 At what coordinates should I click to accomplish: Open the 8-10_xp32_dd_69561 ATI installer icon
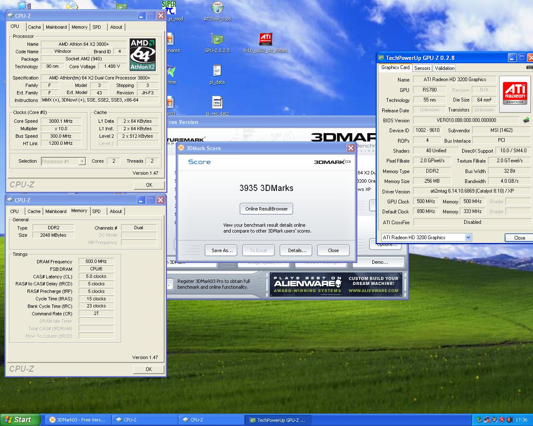pos(265,43)
